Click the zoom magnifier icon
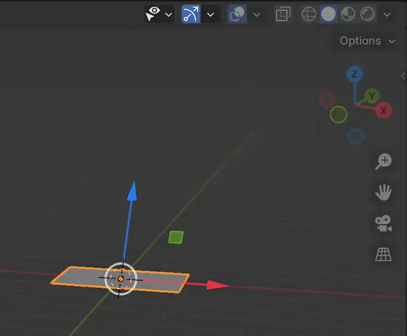The width and height of the screenshot is (407, 336). [384, 162]
